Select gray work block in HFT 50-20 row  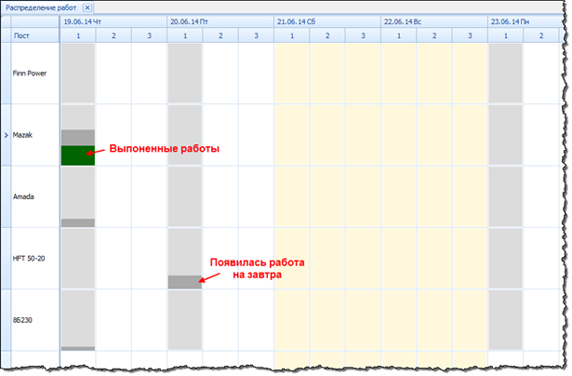(x=185, y=281)
